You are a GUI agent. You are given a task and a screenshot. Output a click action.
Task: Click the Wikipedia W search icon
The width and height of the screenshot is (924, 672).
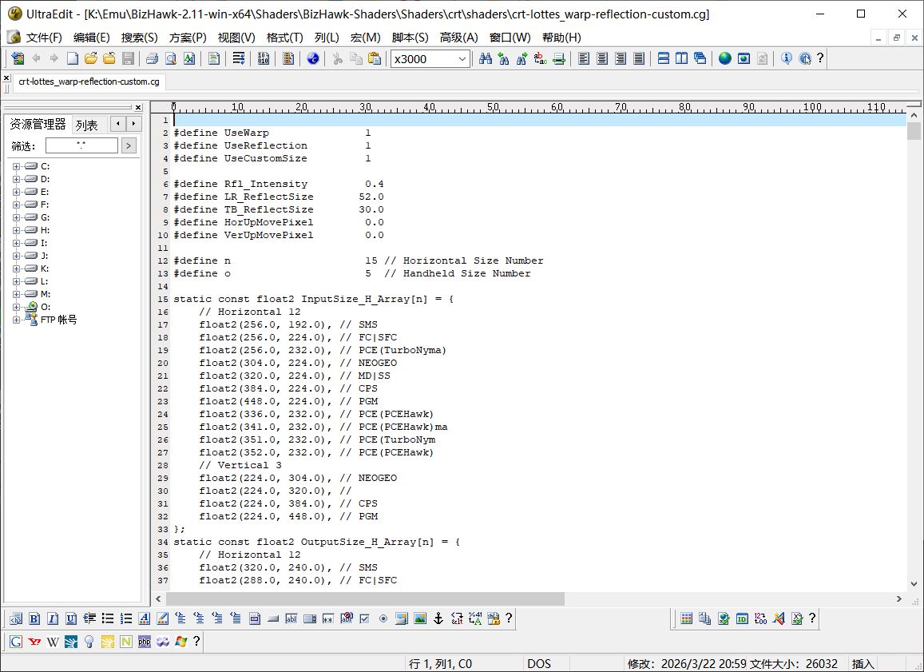click(53, 642)
